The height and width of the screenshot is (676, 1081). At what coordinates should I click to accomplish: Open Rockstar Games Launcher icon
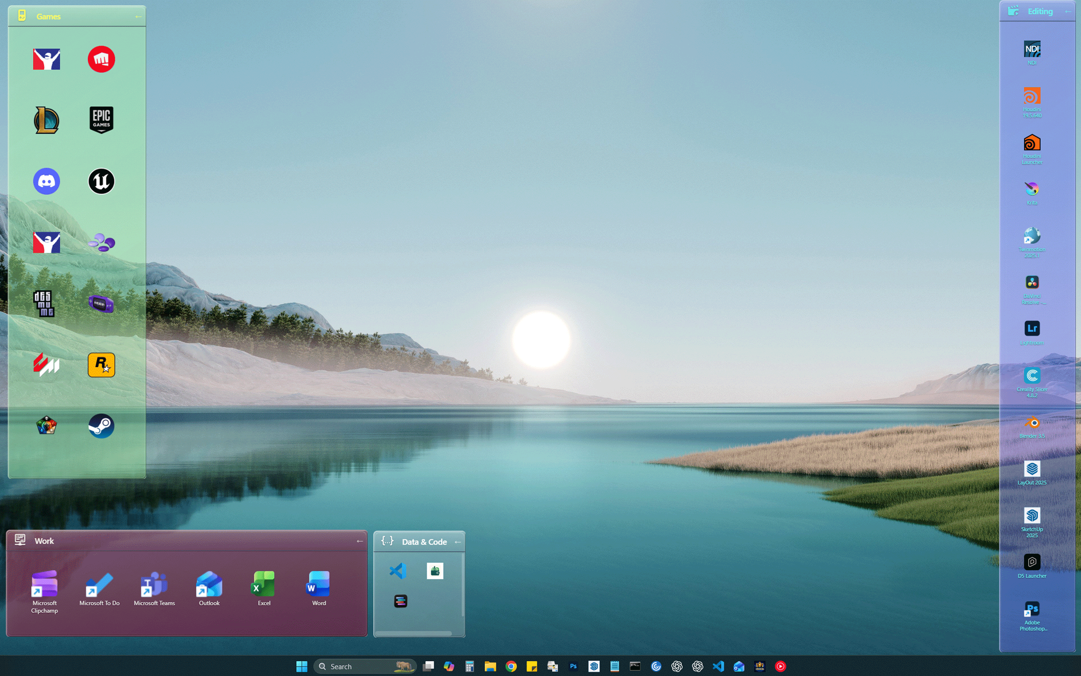(101, 365)
